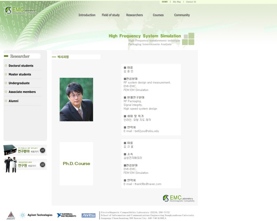This screenshot has height=221, width=277.
Task: Click the EMC Laboratory logo below profiles
Action: [179, 198]
